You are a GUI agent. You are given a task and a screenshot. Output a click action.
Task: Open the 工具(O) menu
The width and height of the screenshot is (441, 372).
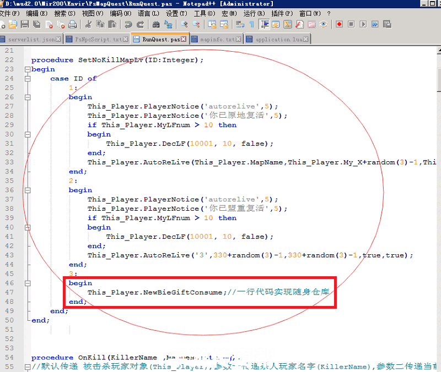point(205,13)
